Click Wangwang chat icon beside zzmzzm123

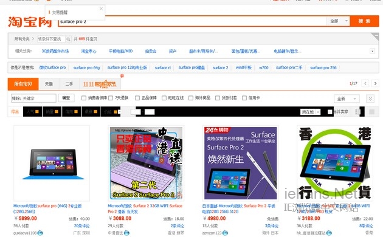tap(225, 233)
